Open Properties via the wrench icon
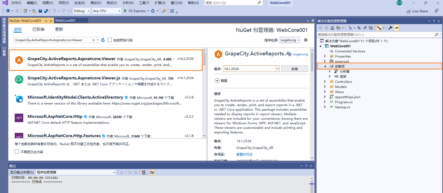This screenshot has height=193, width=443. click(x=390, y=28)
